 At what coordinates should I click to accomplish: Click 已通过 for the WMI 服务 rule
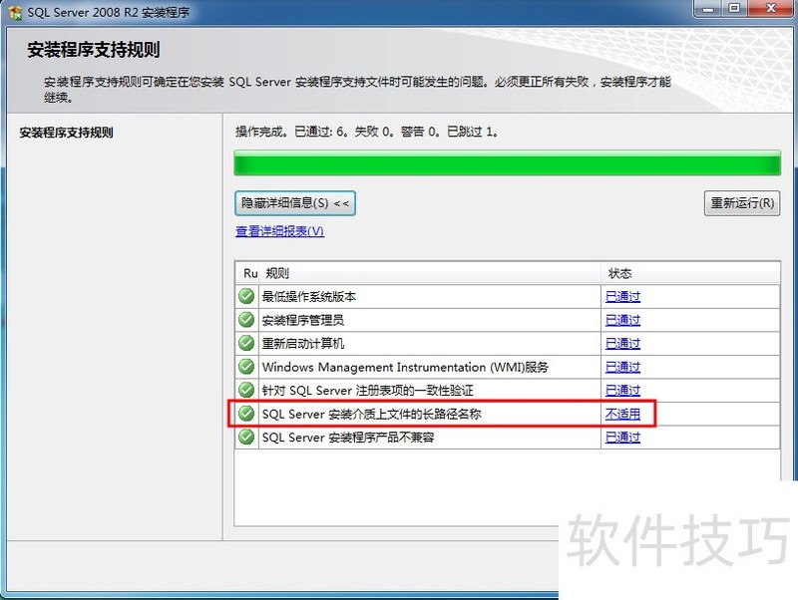623,367
